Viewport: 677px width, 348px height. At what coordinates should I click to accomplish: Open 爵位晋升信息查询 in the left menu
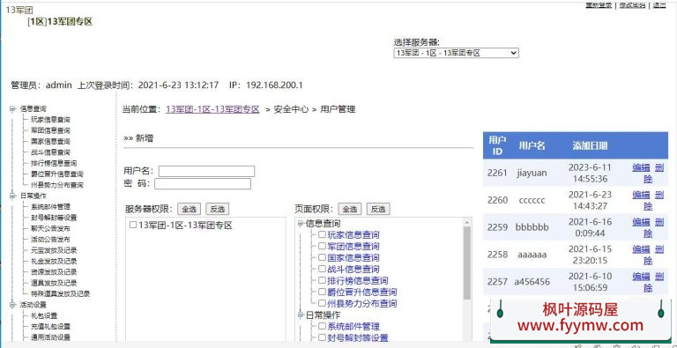pos(57,174)
